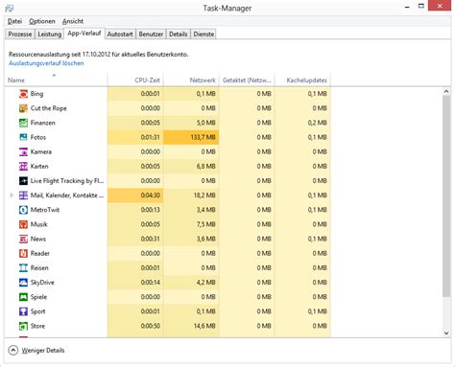Select the Mail CPU time 0:04:30

pos(151,195)
